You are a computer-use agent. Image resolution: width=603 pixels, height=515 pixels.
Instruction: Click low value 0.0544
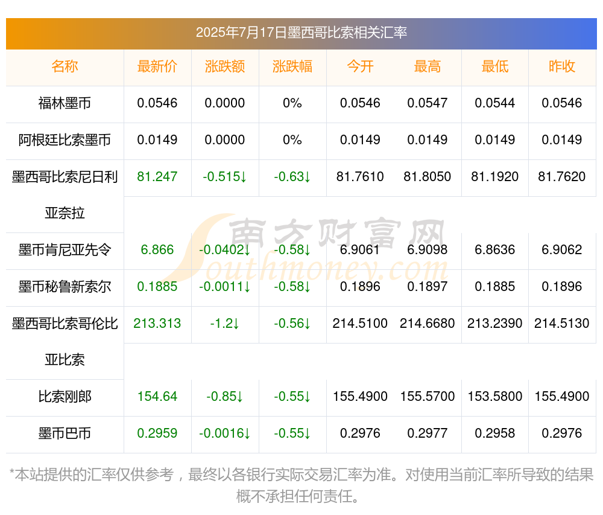494,103
